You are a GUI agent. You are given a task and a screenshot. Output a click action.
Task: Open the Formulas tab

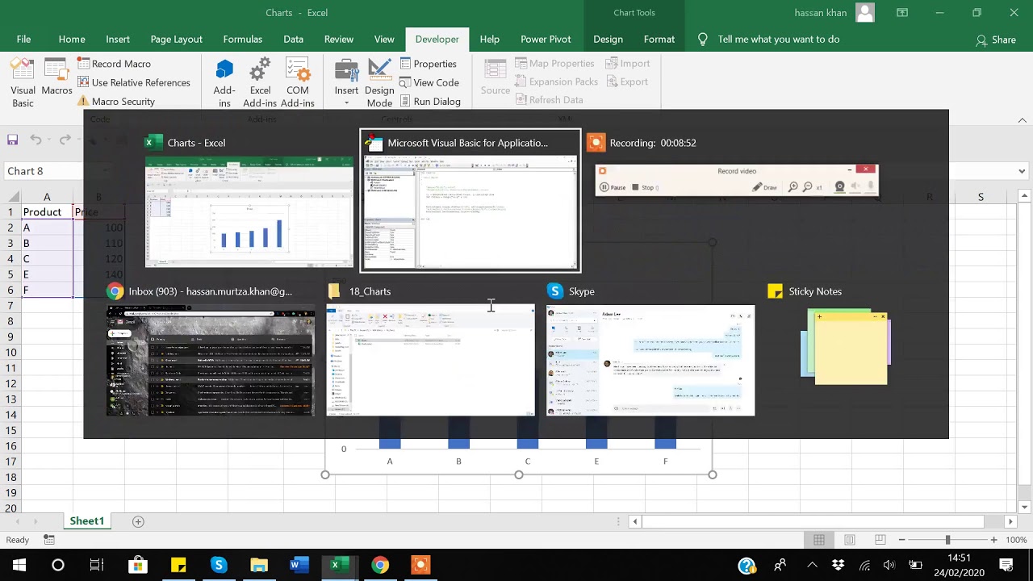[x=243, y=39]
